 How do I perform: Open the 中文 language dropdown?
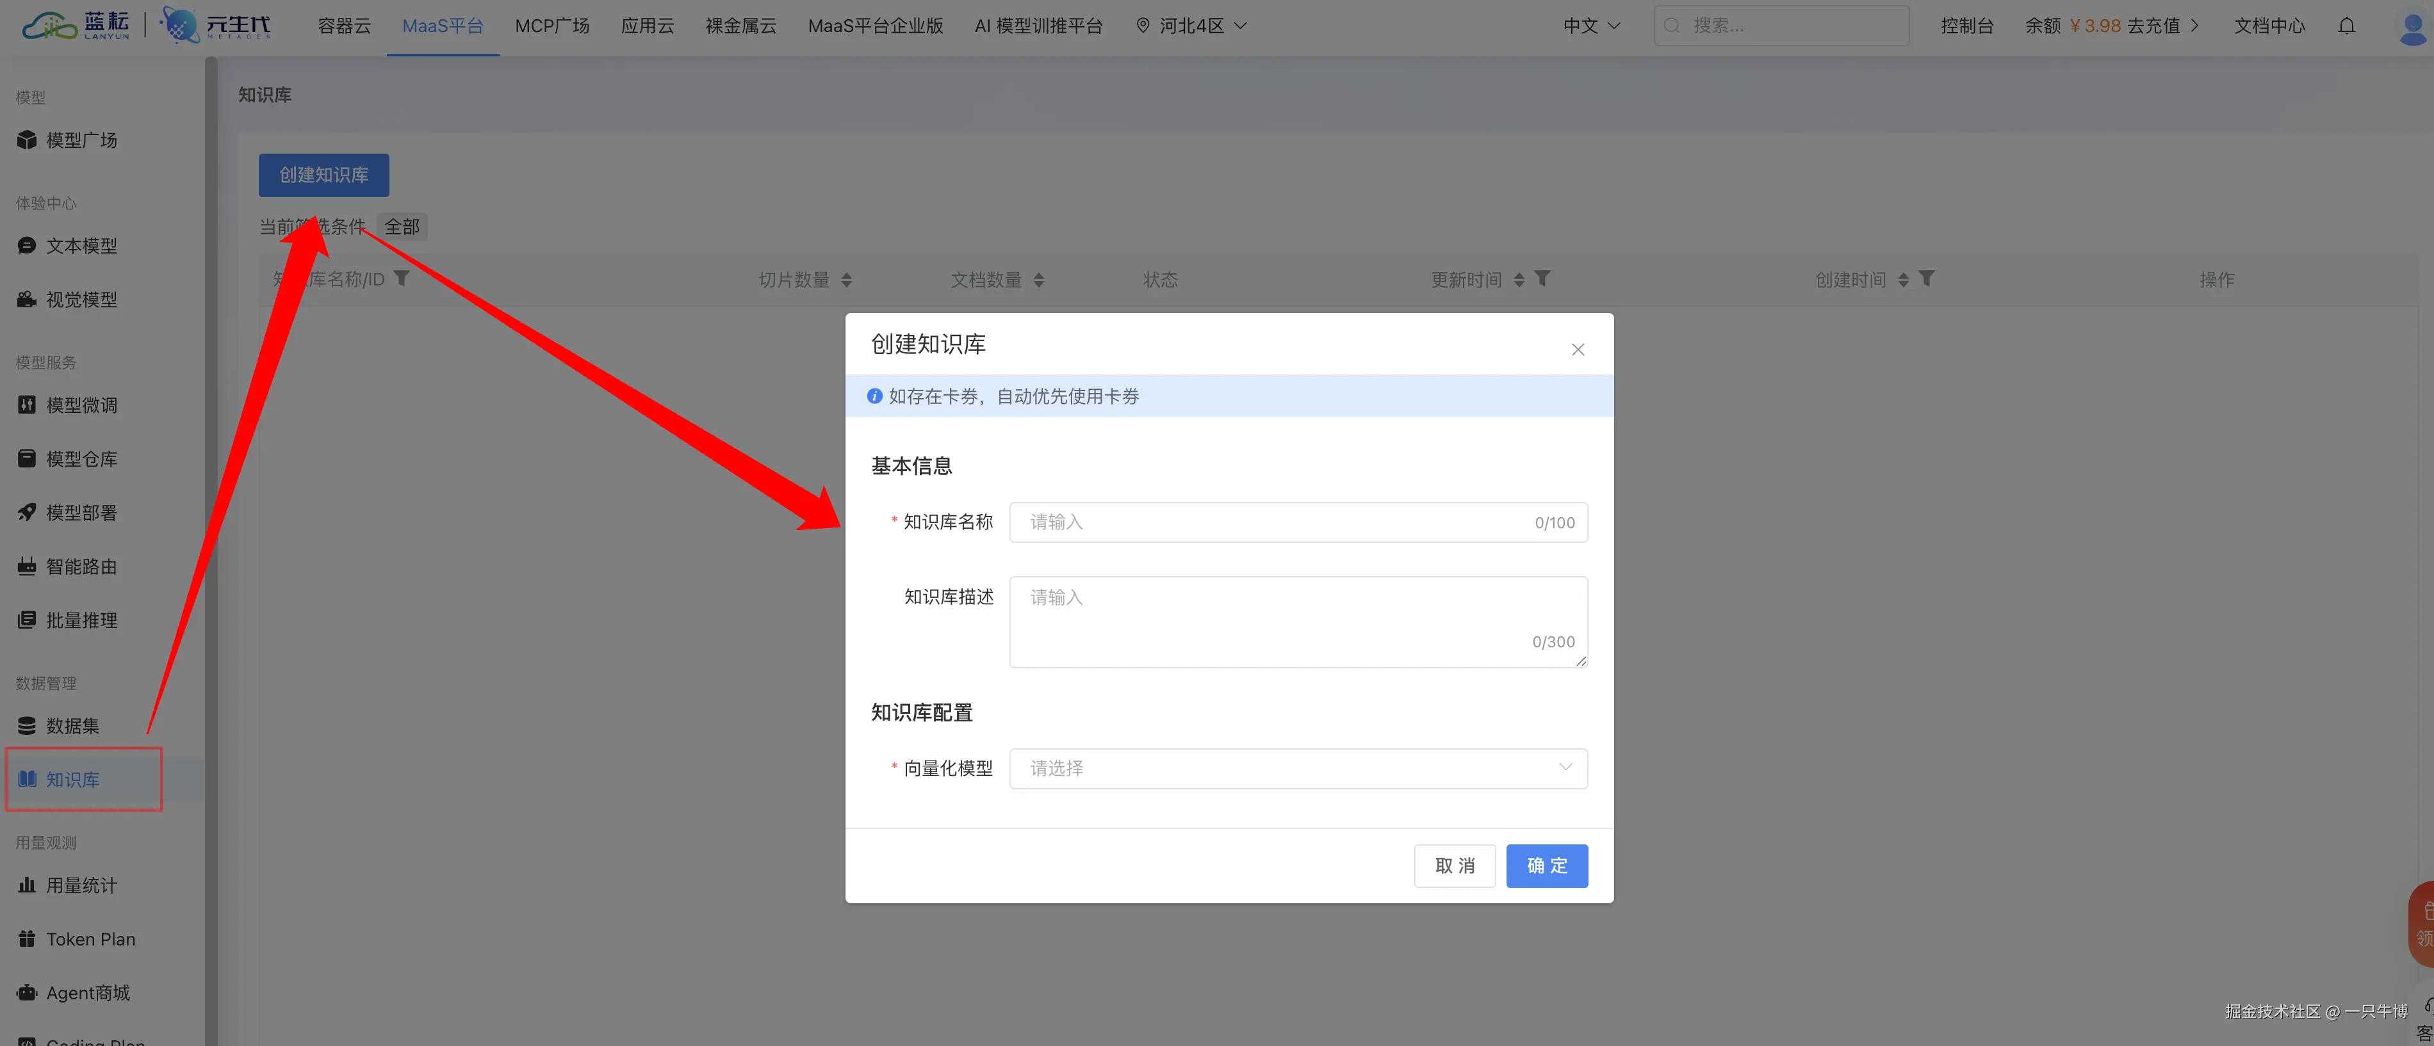(1592, 26)
